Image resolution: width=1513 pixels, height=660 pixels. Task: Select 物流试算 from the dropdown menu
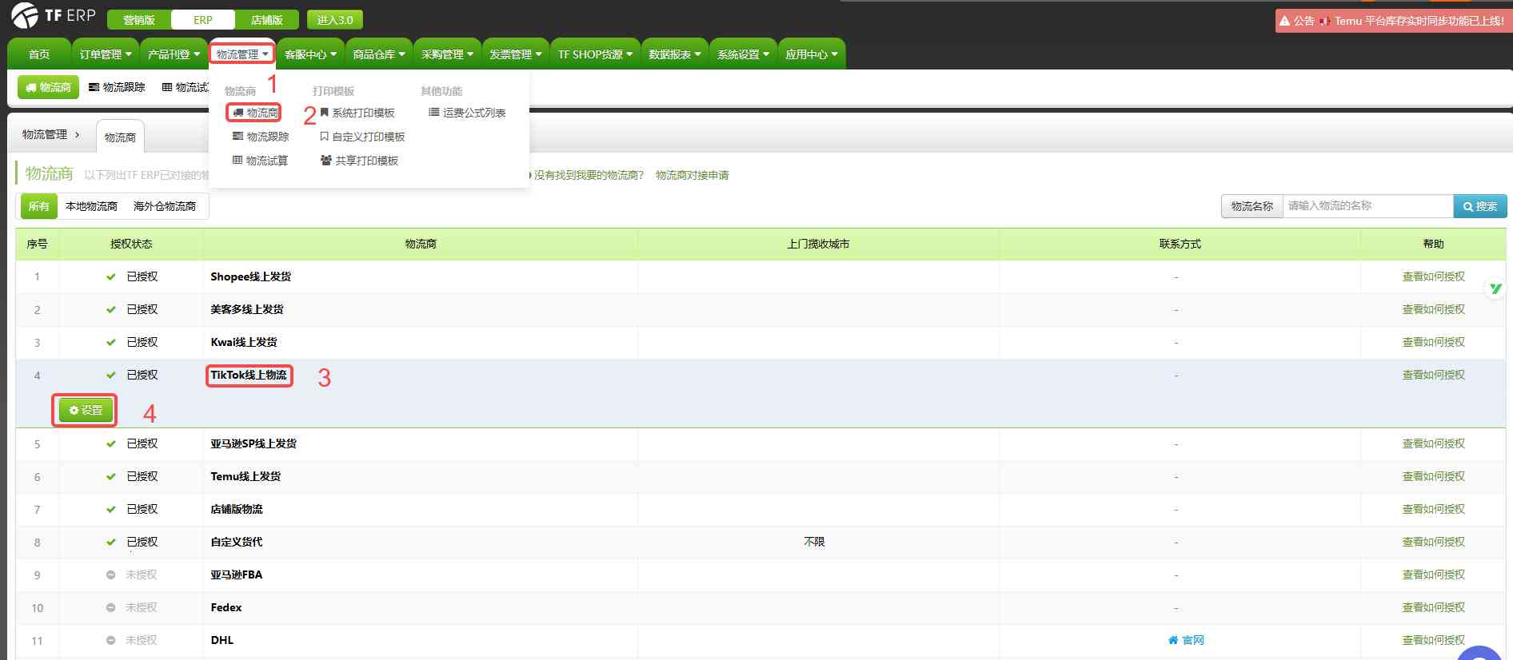tap(260, 161)
